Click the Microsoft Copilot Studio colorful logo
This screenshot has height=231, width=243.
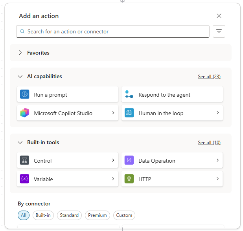24,113
